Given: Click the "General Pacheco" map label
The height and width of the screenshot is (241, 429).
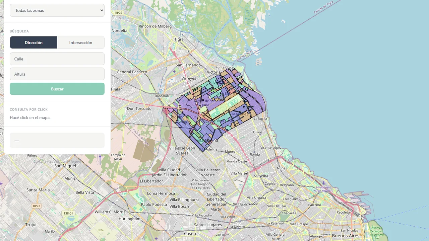Looking at the screenshot, I should tap(132, 72).
